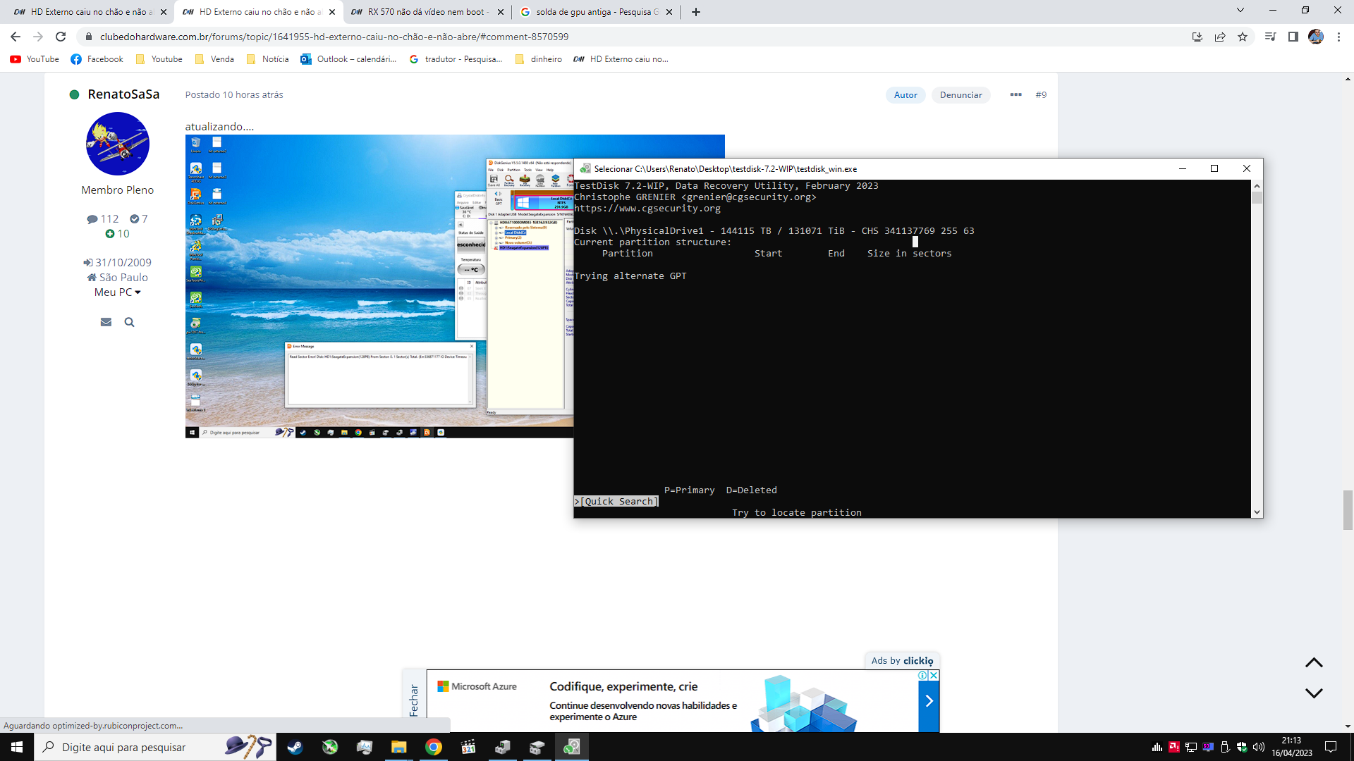Open the Windows notification center

click(1331, 747)
